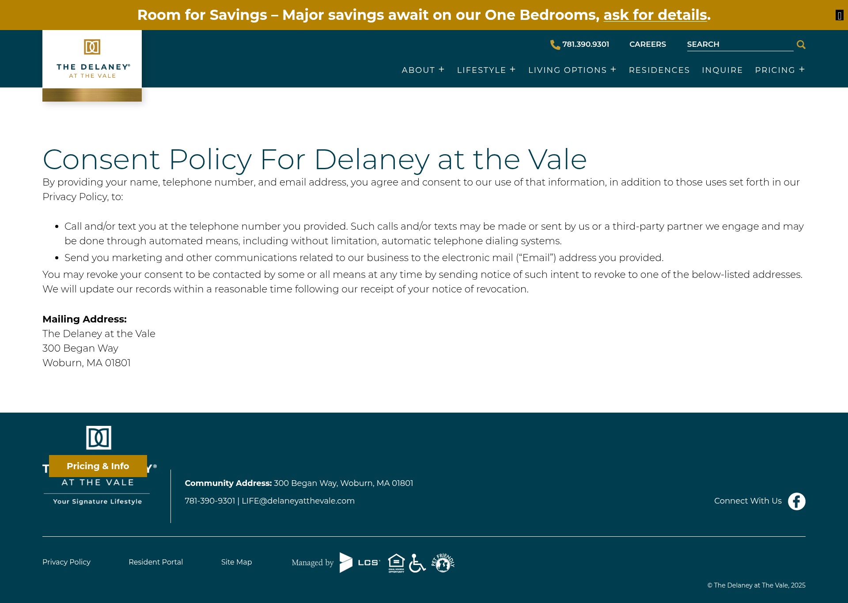Screen dimensions: 848x603
Task: Dismiss the savings banner with the close icon
Action: pos(839,15)
